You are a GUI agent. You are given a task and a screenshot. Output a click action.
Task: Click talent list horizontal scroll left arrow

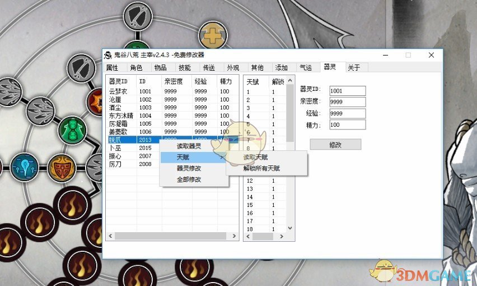(248, 236)
